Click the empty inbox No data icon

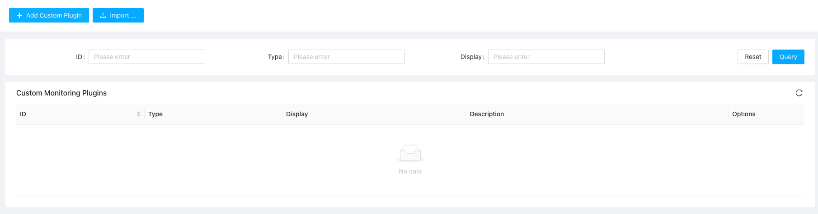point(410,153)
